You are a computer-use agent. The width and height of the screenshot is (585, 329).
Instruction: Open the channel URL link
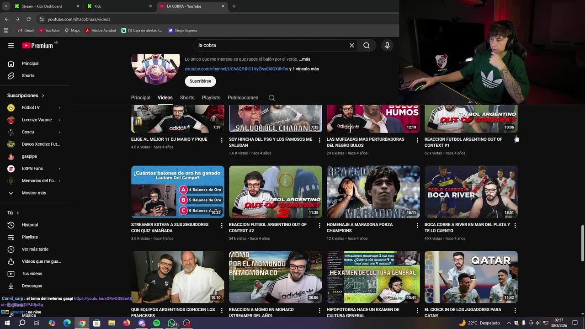236,69
